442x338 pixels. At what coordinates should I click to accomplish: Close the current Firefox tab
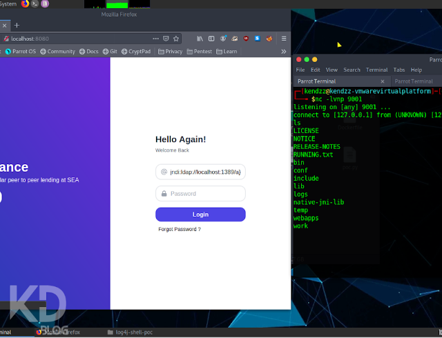pyautogui.click(x=5, y=26)
